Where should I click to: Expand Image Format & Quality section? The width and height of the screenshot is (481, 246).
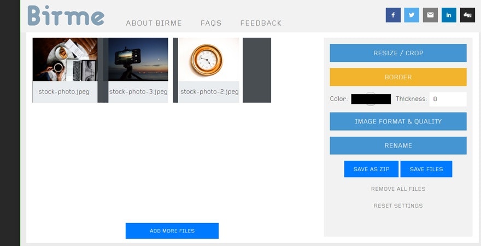tap(398, 121)
